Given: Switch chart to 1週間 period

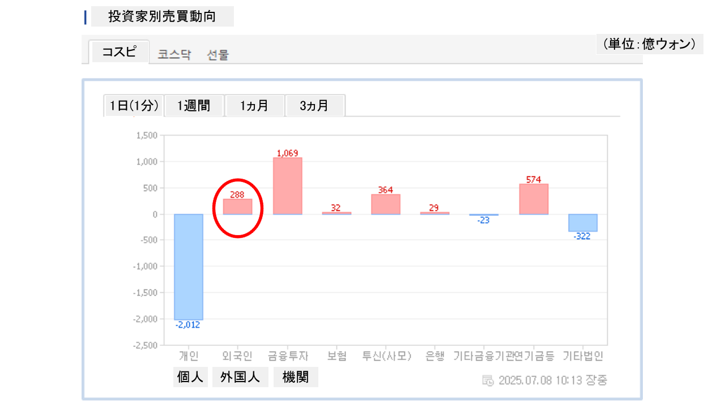Looking at the screenshot, I should [x=194, y=106].
